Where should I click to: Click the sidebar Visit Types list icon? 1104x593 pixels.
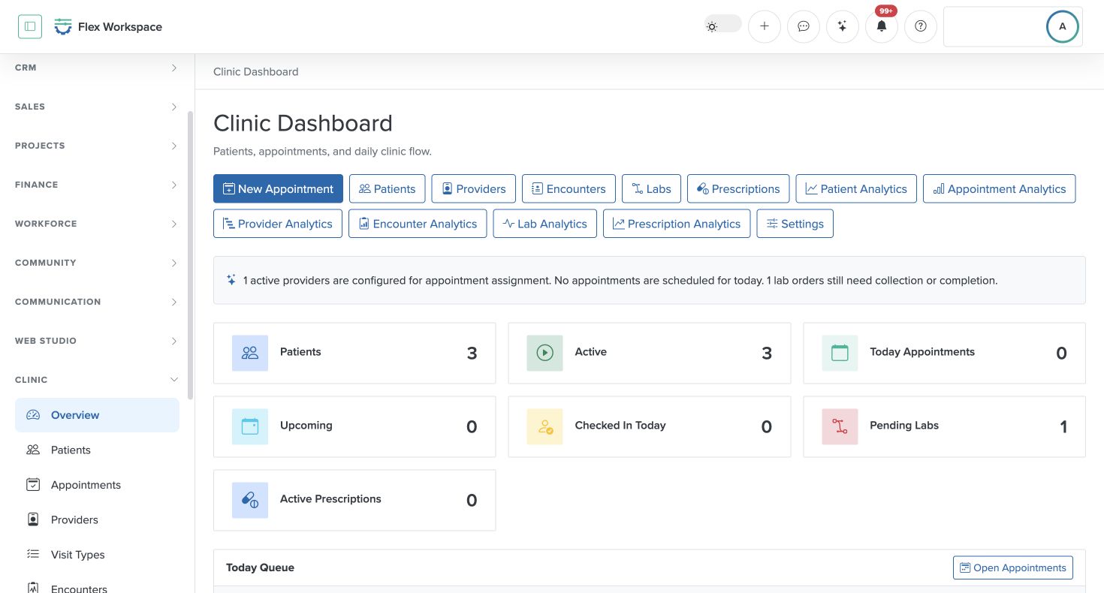click(33, 555)
